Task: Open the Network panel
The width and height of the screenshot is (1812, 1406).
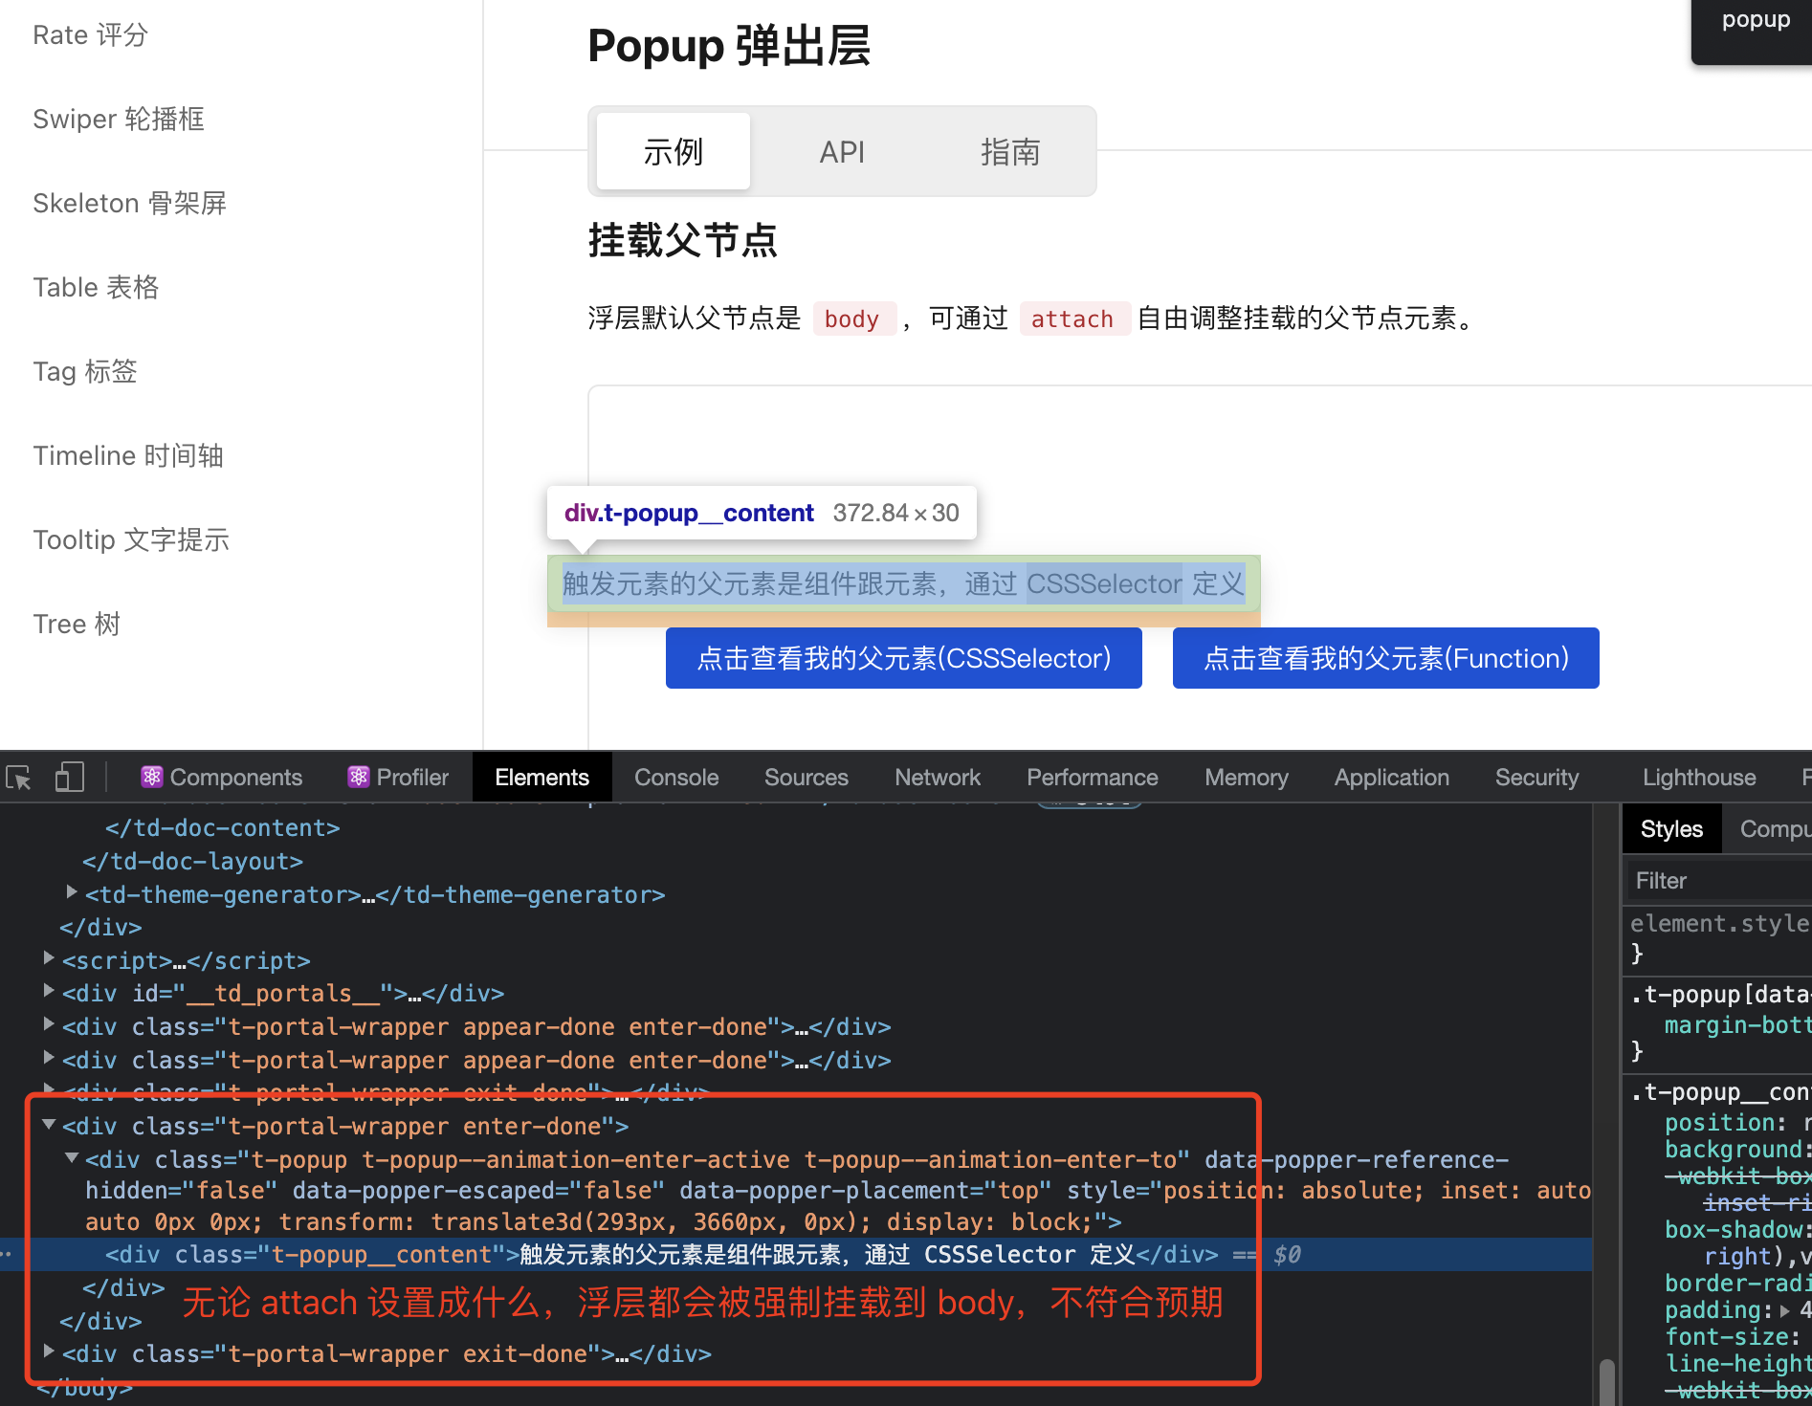Action: 937,777
